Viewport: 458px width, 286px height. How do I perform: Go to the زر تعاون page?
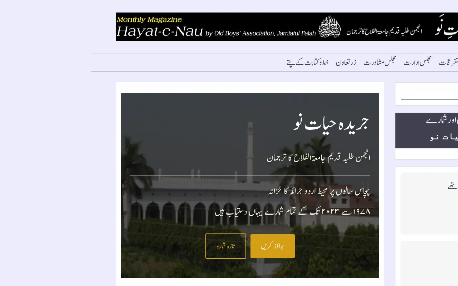[x=346, y=63]
